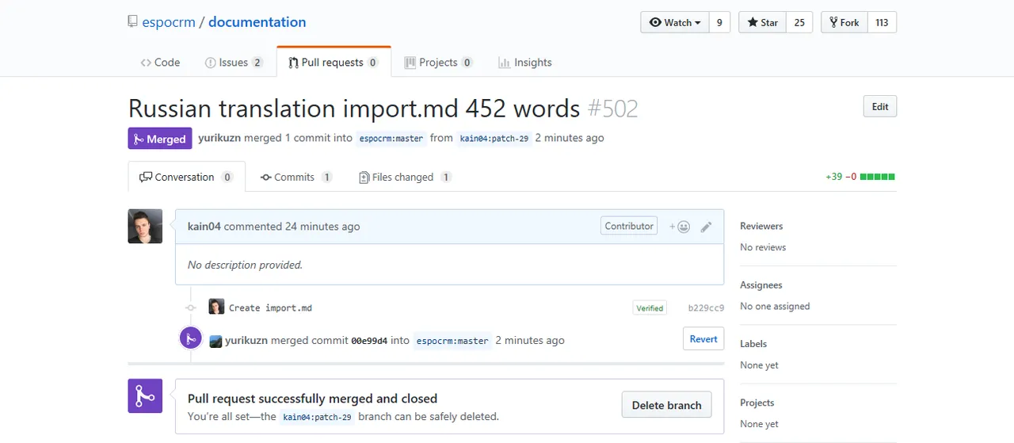Open the stargazers count 25

(799, 22)
